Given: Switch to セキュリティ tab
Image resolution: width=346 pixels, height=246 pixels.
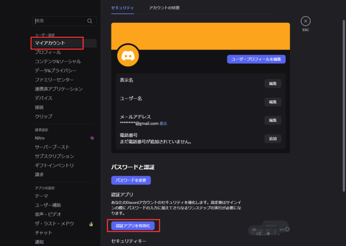Looking at the screenshot, I should [122, 8].
